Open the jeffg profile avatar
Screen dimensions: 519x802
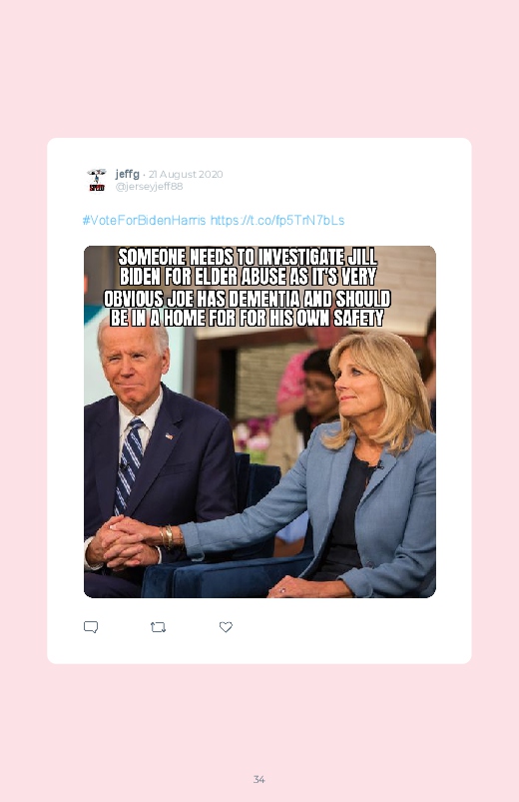[97, 180]
